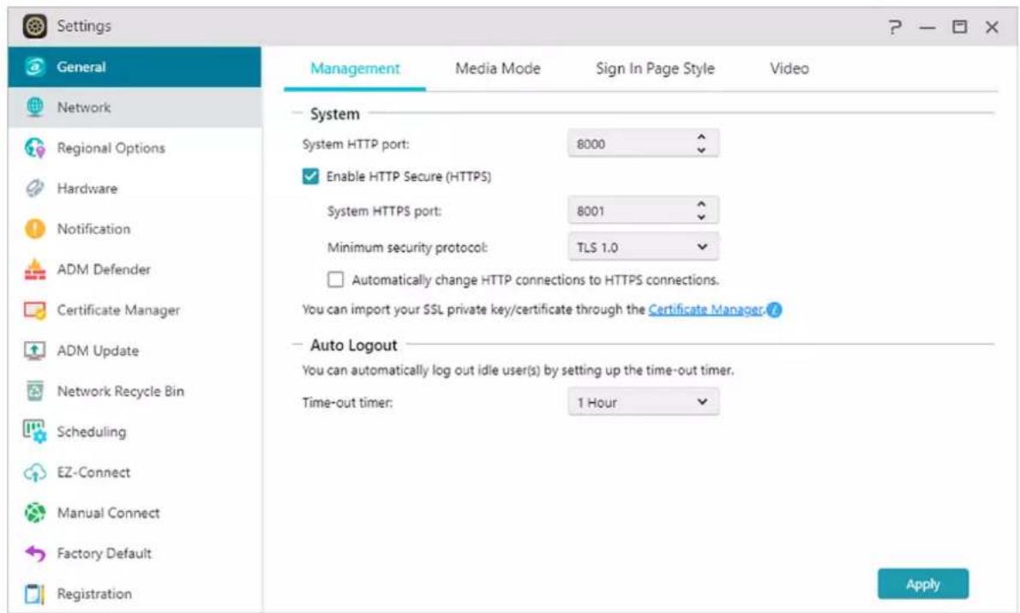
Task: Click the Manual Connect globe icon
Action: point(34,513)
